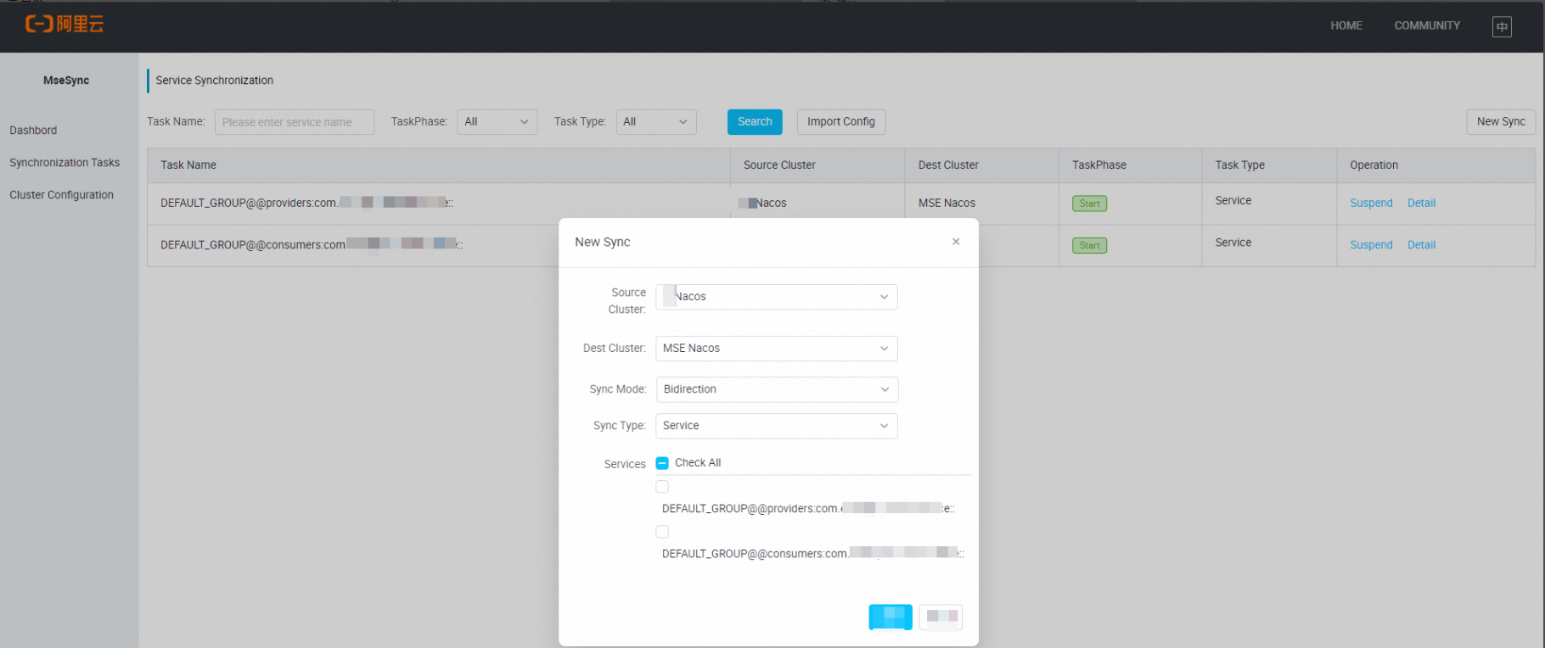Click the blue confirm button in dialog
Screen dimensions: 1545x648
(x=890, y=617)
